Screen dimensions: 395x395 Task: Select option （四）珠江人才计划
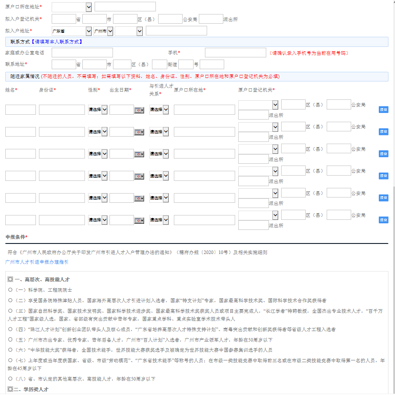pyautogui.click(x=10, y=329)
